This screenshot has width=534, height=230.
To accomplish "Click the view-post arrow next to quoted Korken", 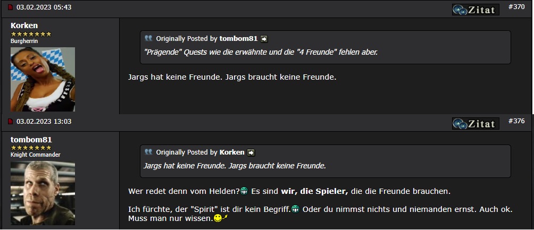I will tap(251, 152).
